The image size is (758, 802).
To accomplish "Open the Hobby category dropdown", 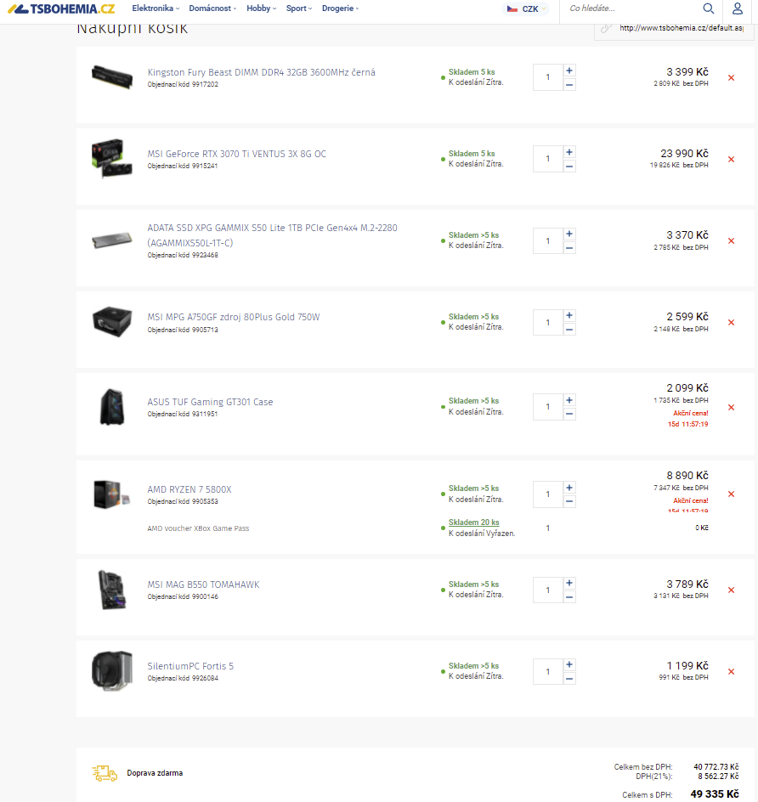I will [x=262, y=8].
